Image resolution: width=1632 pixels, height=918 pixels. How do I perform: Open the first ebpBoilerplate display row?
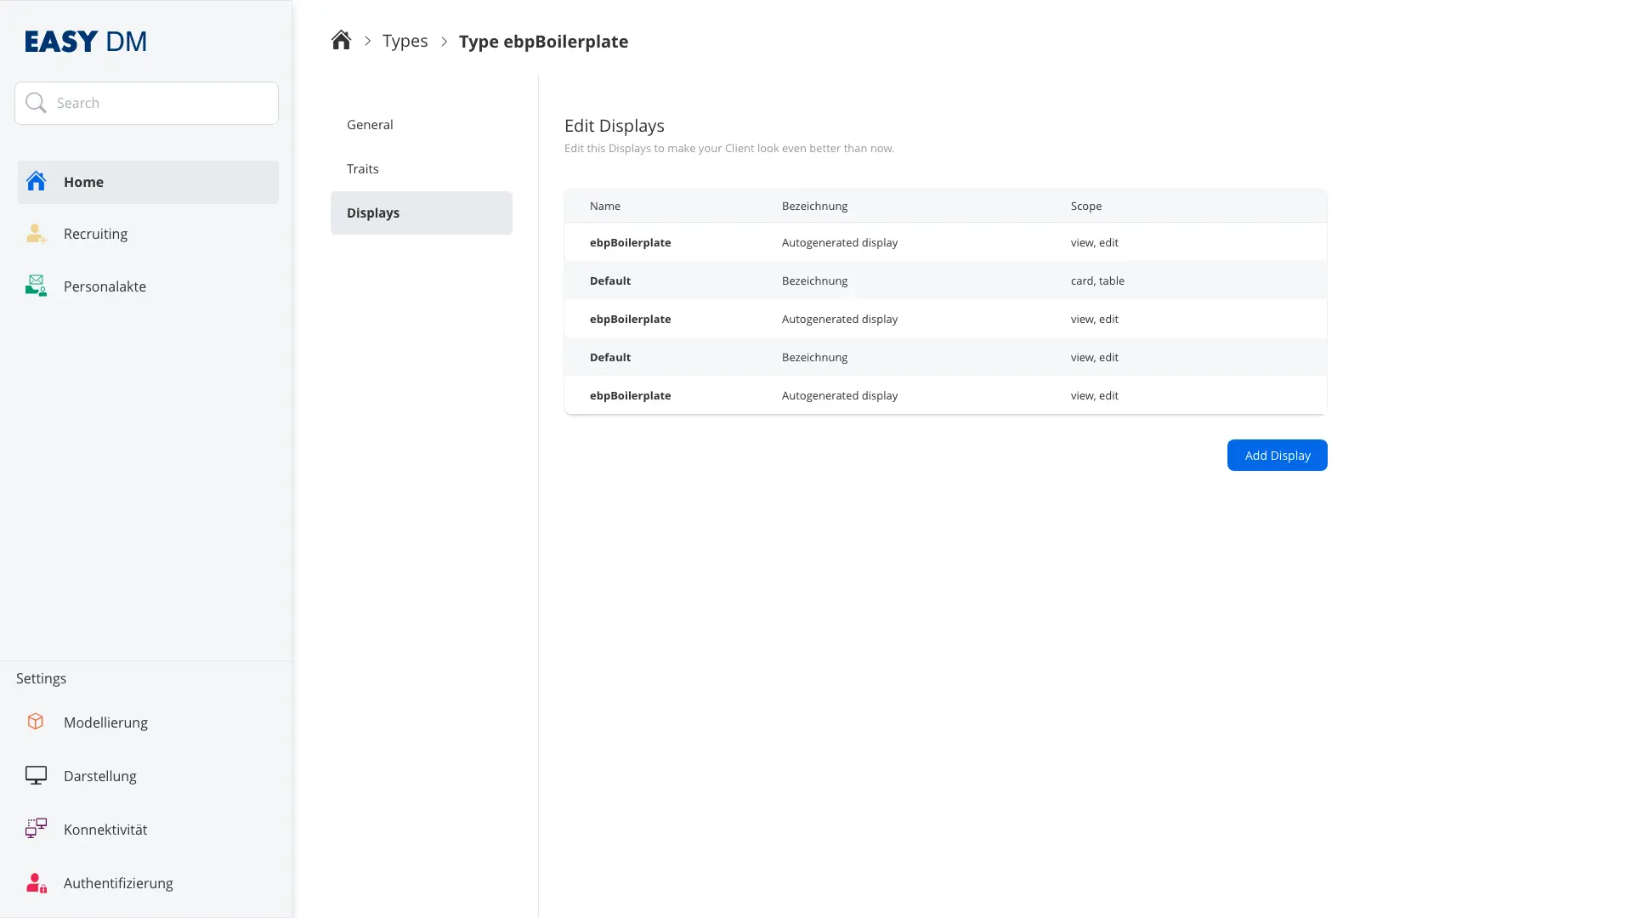click(x=630, y=242)
